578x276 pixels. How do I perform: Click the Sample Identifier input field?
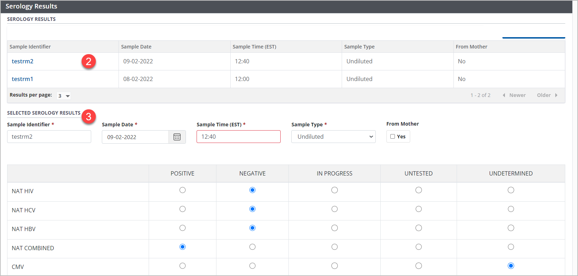pyautogui.click(x=49, y=137)
